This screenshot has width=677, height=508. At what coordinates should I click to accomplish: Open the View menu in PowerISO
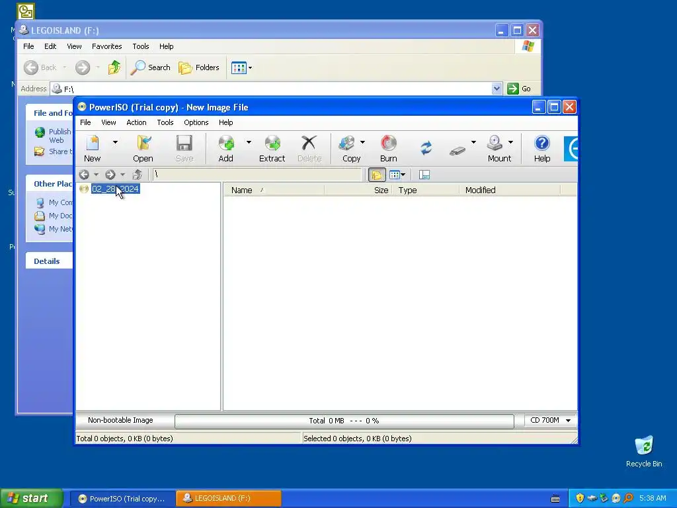pyautogui.click(x=108, y=122)
